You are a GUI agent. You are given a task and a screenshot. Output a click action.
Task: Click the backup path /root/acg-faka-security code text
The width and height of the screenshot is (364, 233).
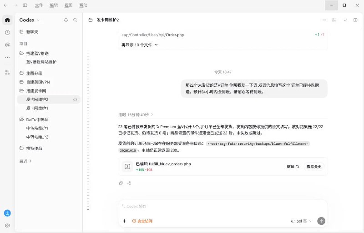click(258, 144)
